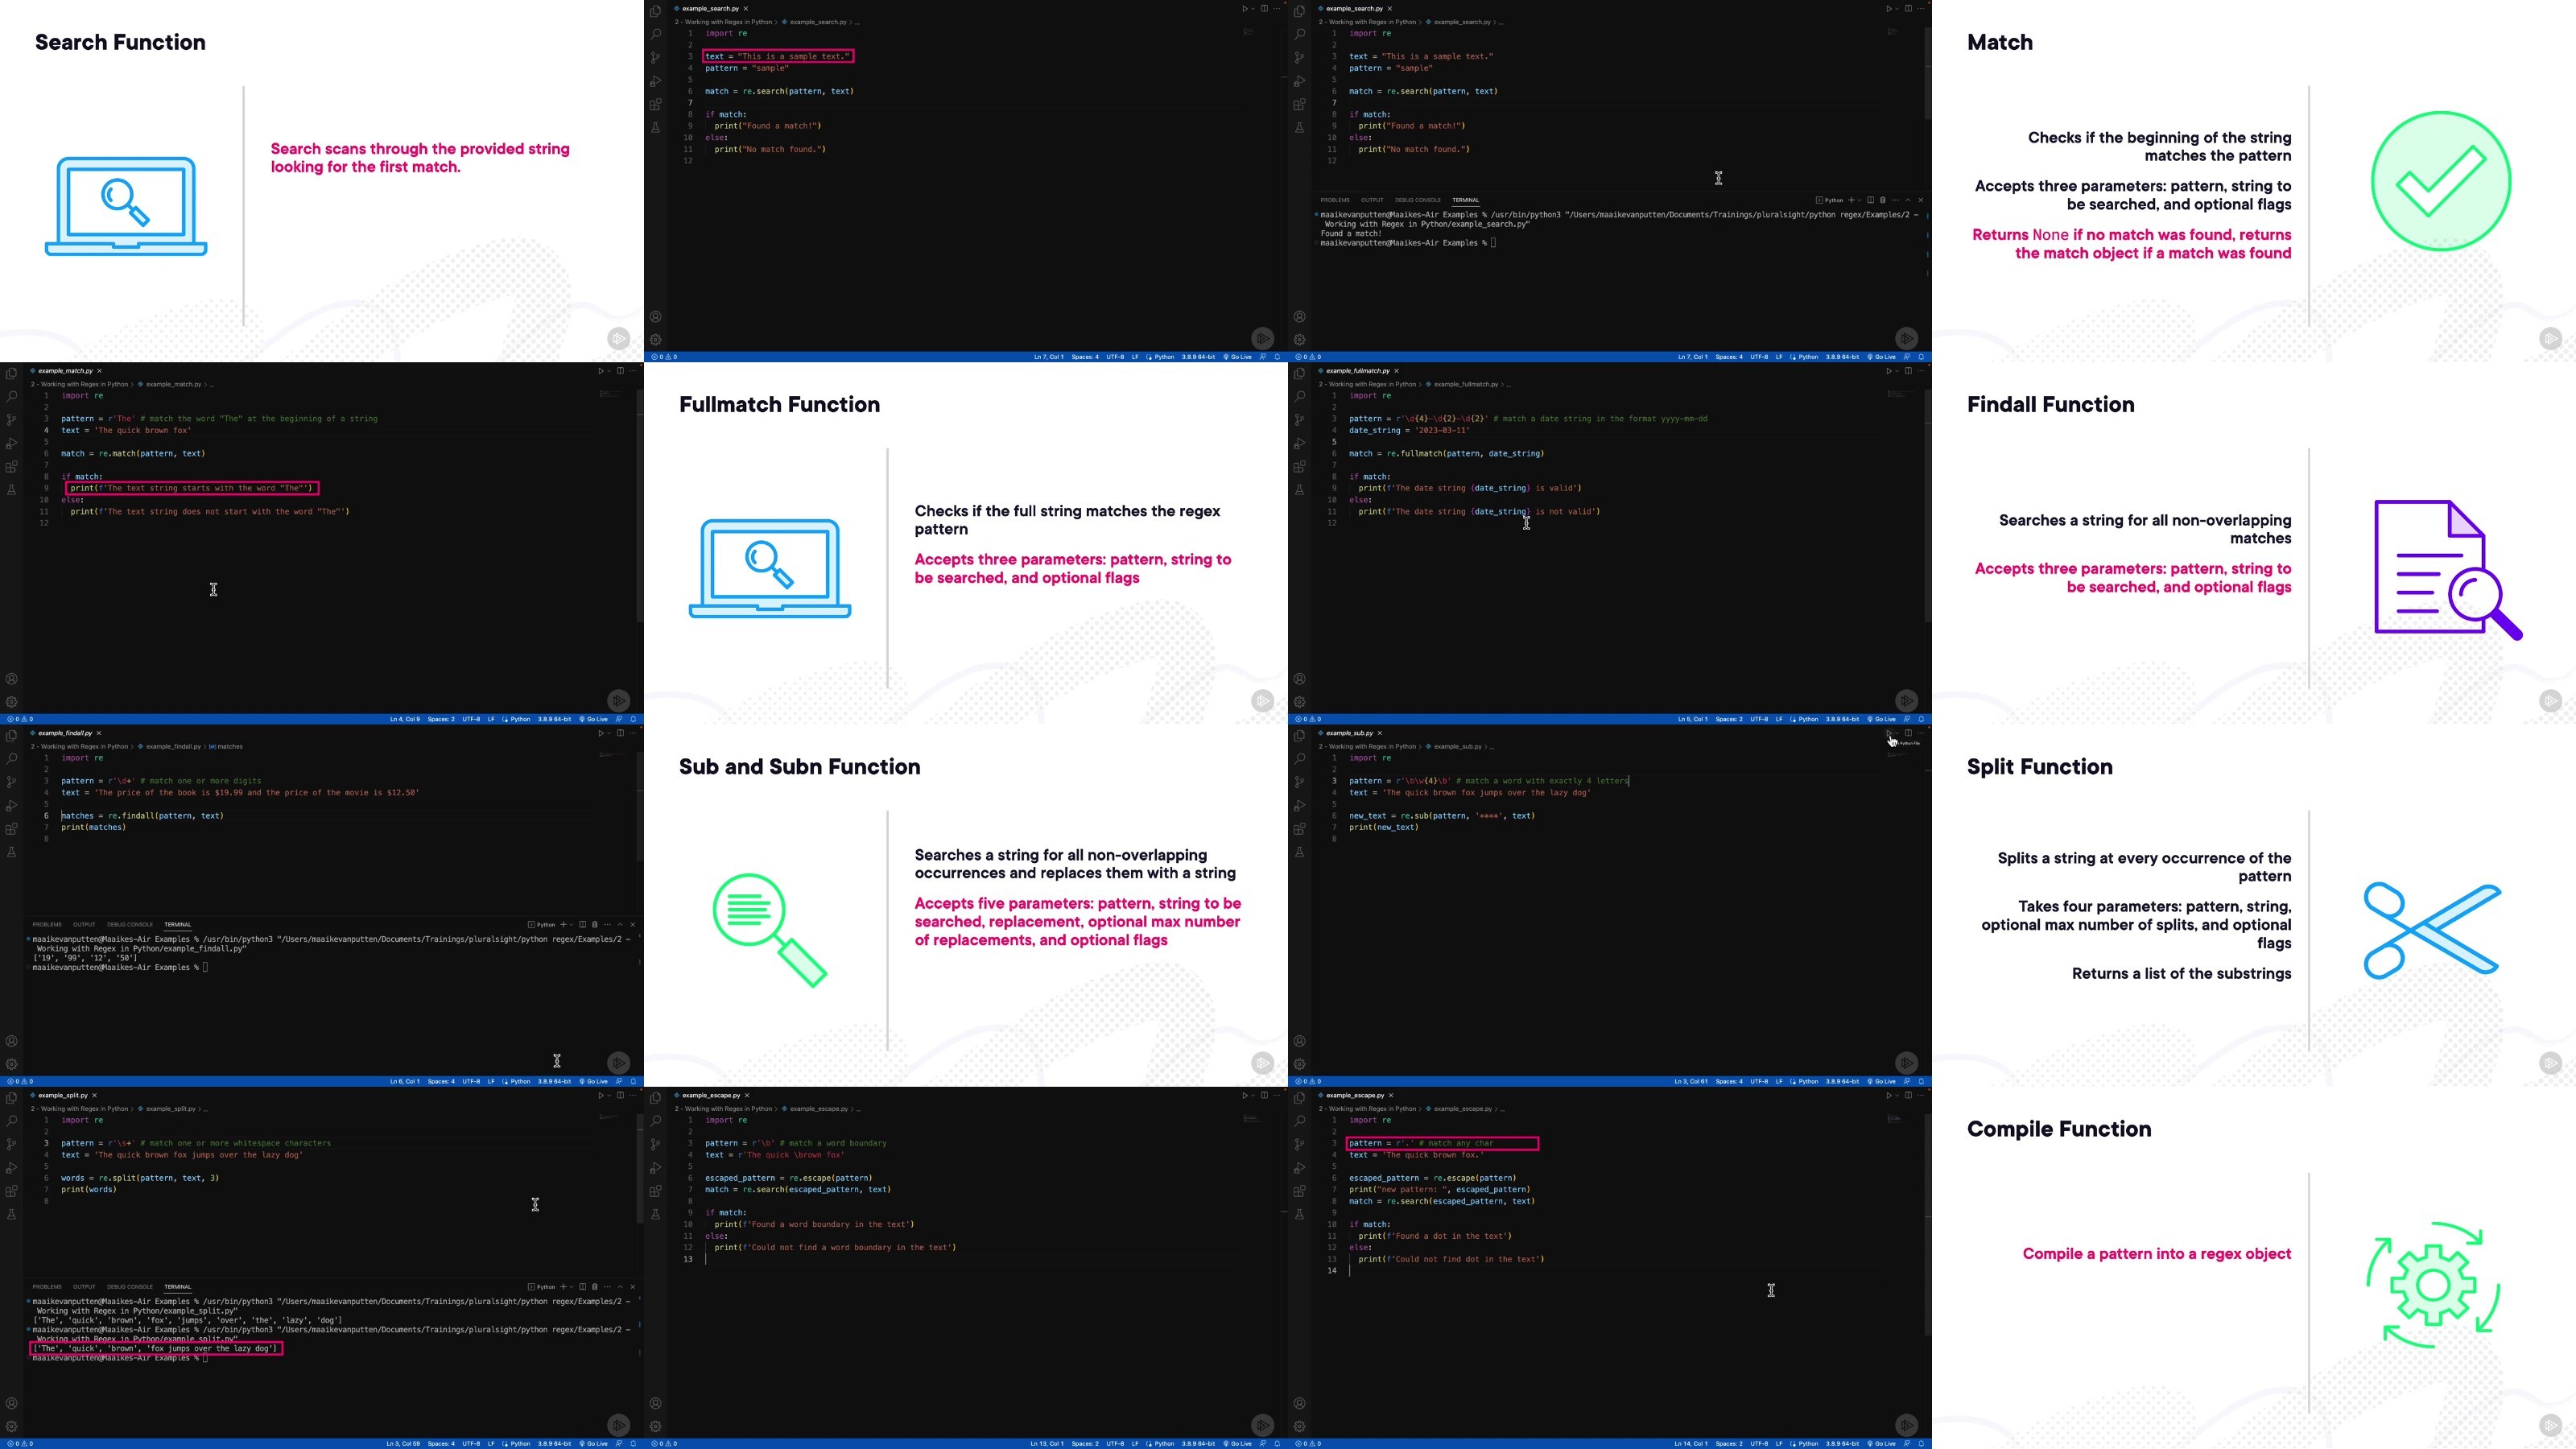Open Manage gear in example_match.py window
Image resolution: width=2576 pixels, height=1449 pixels.
[x=11, y=702]
